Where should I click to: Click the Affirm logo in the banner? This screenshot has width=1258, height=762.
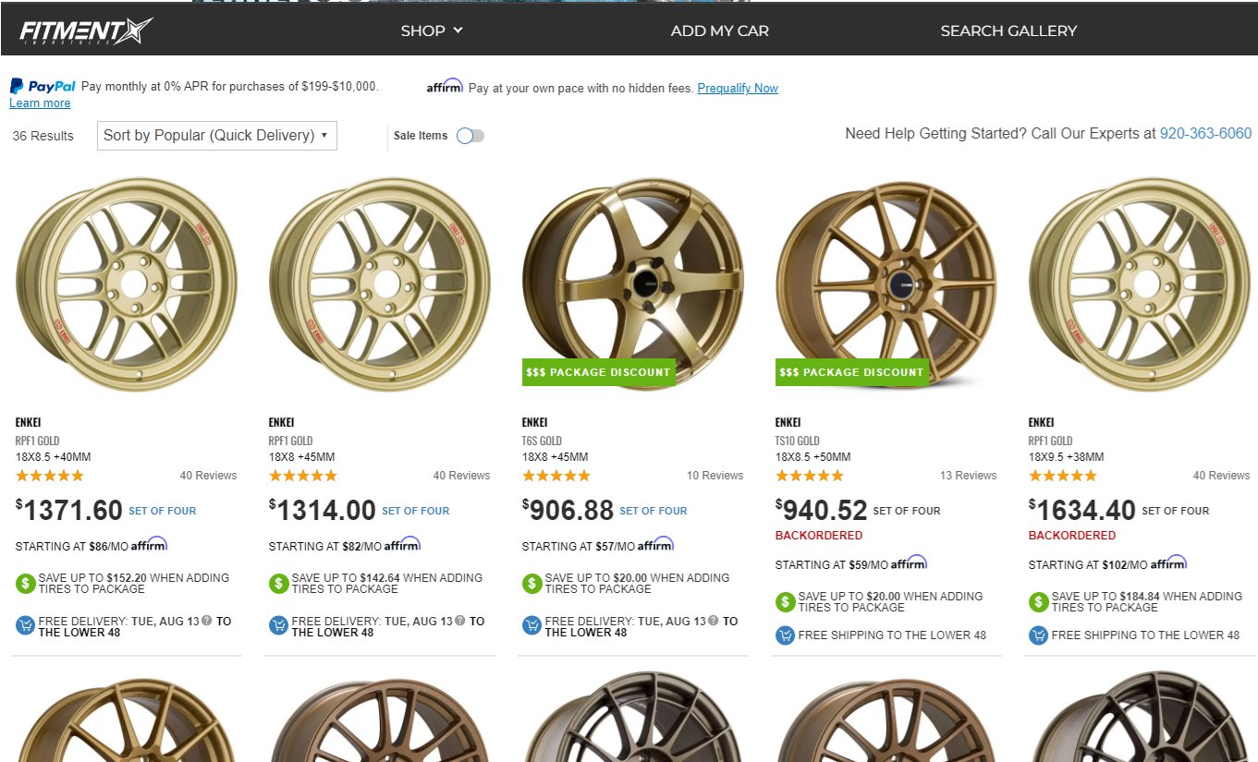445,86
